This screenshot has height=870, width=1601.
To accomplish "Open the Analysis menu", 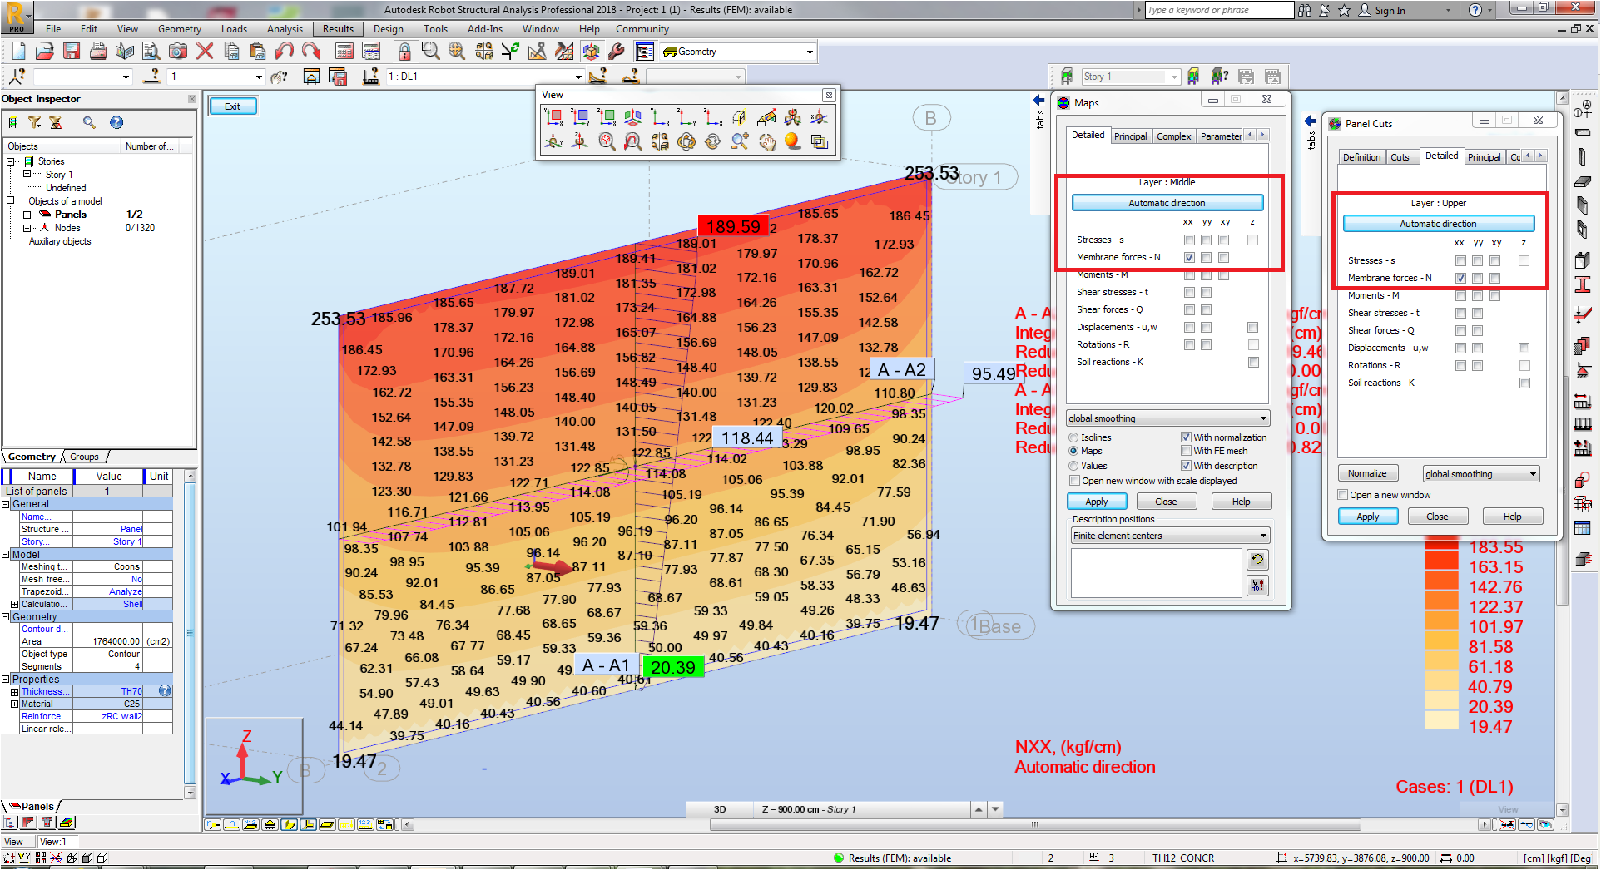I will pyautogui.click(x=285, y=29).
